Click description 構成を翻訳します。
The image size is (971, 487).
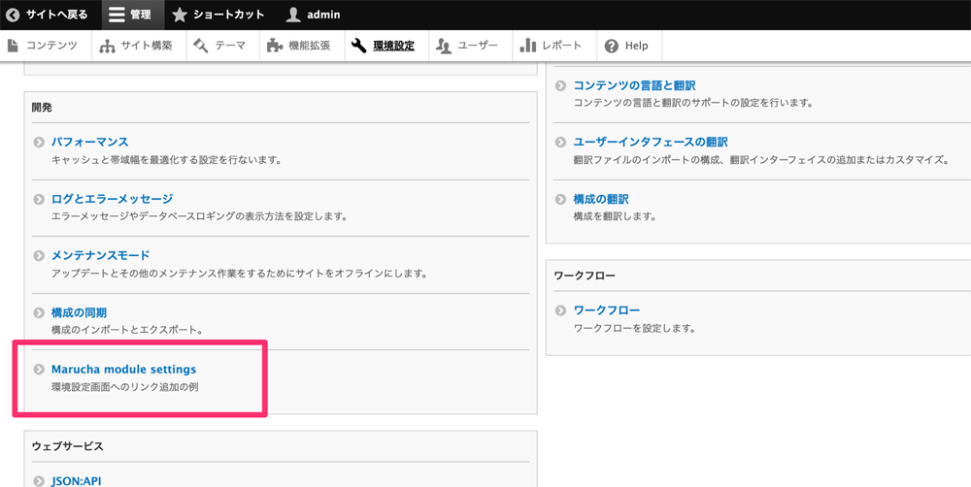coord(615,216)
